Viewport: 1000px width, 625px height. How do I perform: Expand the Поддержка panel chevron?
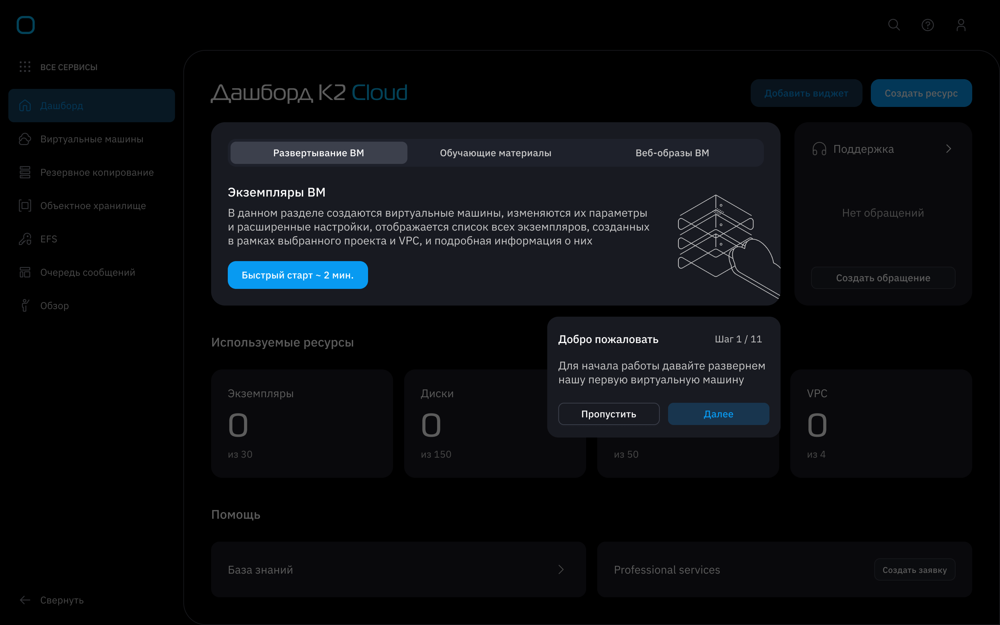pos(948,149)
